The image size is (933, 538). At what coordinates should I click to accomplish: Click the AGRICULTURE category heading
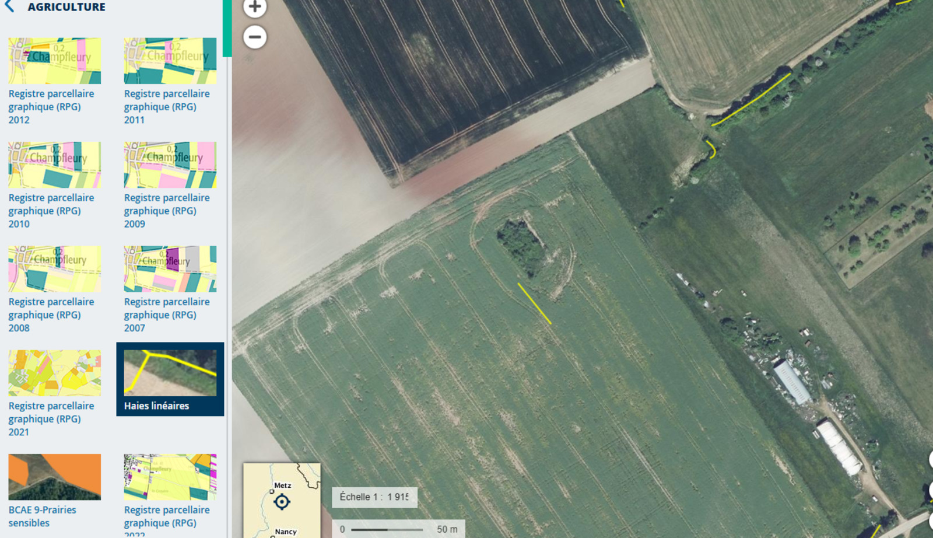click(66, 7)
